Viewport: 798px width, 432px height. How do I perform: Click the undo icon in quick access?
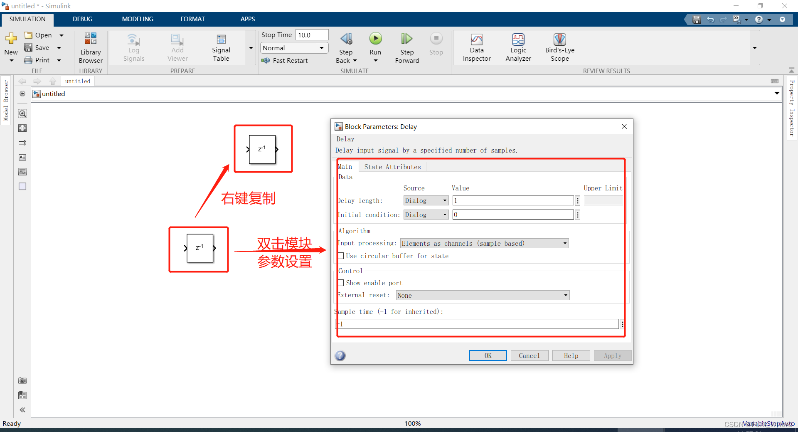[710, 20]
